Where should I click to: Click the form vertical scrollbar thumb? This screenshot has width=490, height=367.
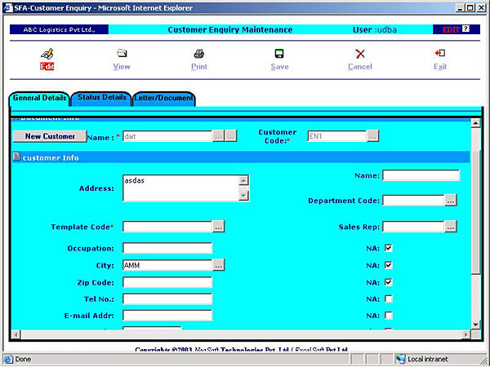pyautogui.click(x=475, y=212)
